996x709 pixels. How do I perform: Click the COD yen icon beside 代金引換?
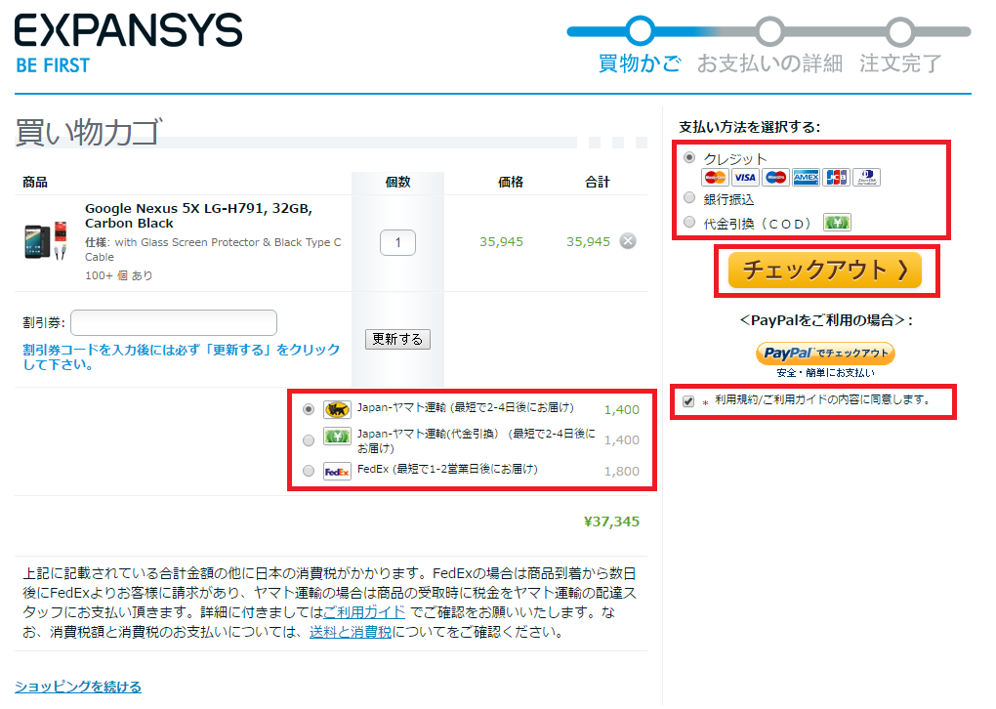(837, 223)
